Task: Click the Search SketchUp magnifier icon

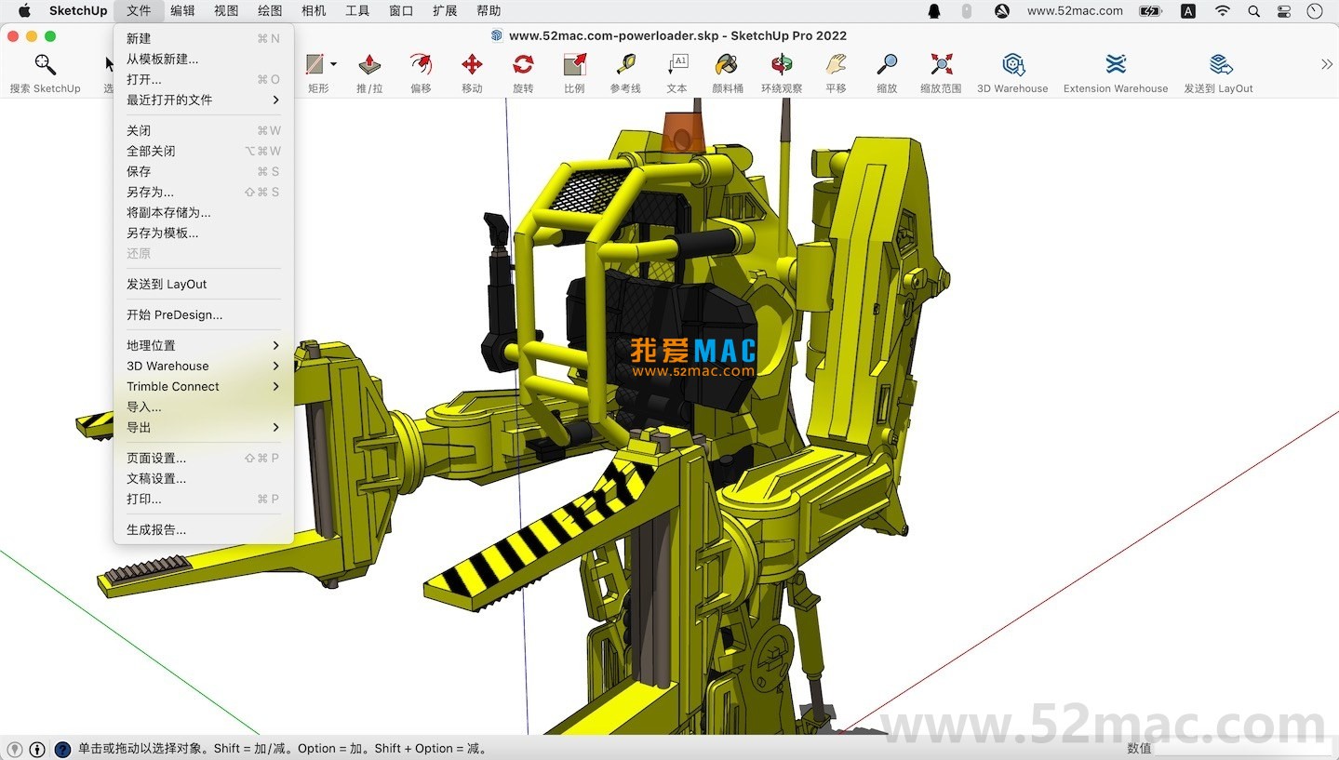Action: pos(45,64)
